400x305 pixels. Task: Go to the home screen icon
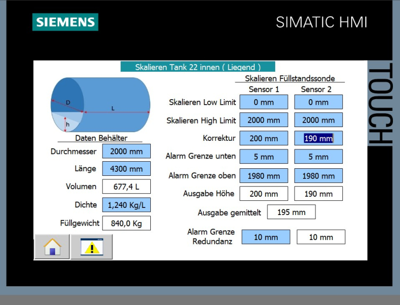click(52, 247)
